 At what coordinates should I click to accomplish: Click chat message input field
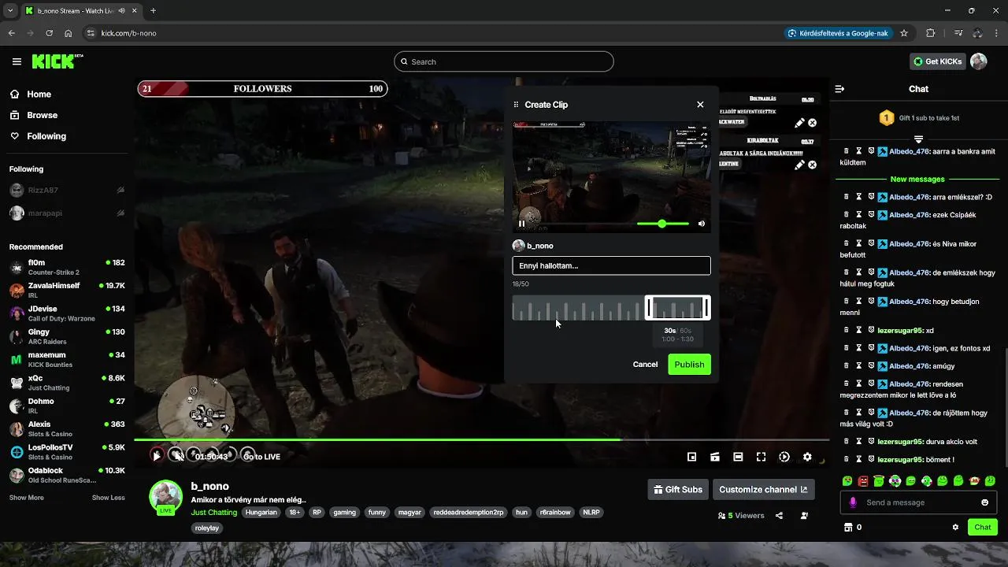[x=920, y=502]
